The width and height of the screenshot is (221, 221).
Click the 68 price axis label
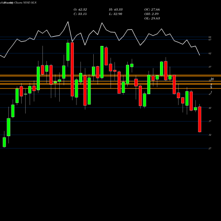210,37
